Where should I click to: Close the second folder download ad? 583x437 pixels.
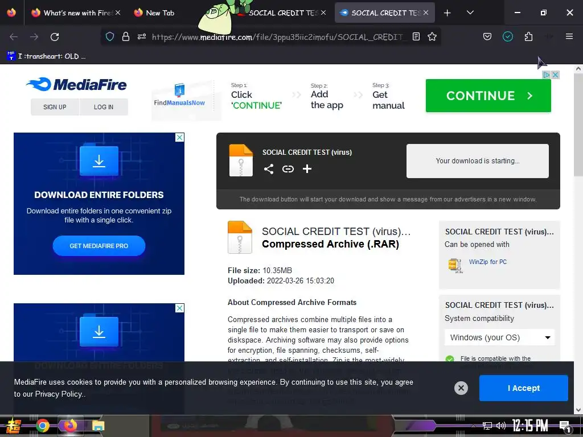(179, 308)
